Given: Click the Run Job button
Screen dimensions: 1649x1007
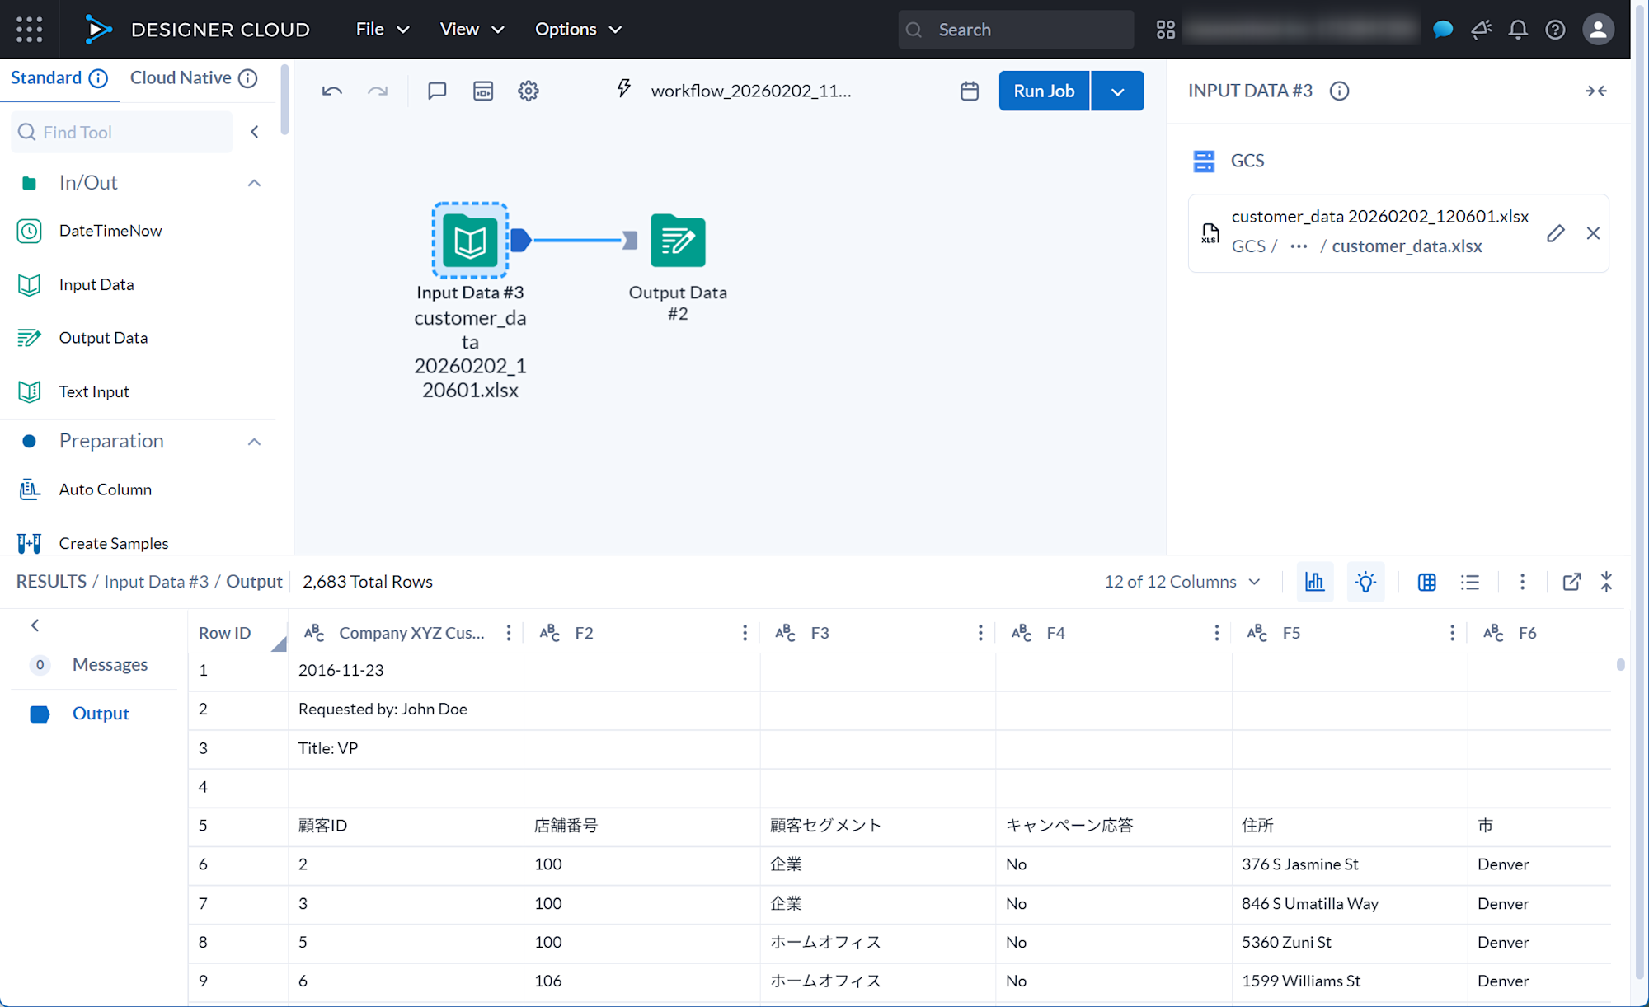Looking at the screenshot, I should (x=1044, y=91).
